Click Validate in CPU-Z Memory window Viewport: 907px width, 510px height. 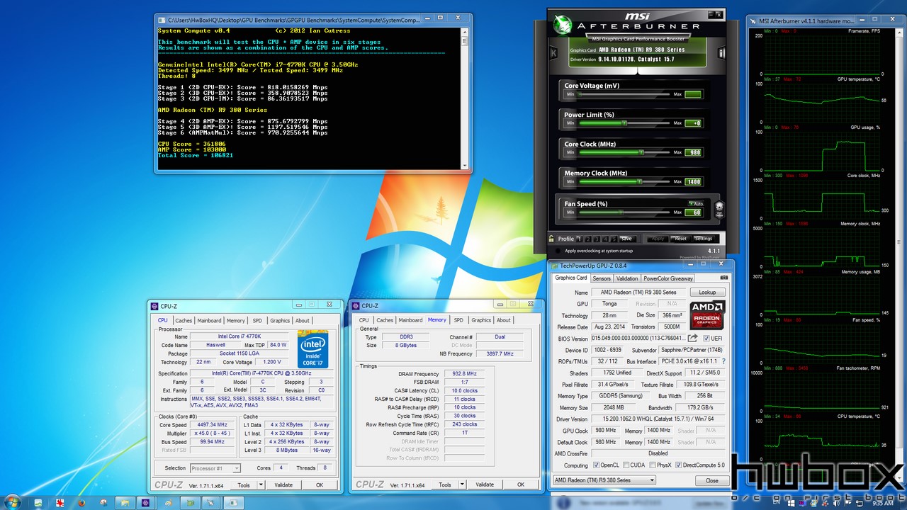click(485, 485)
